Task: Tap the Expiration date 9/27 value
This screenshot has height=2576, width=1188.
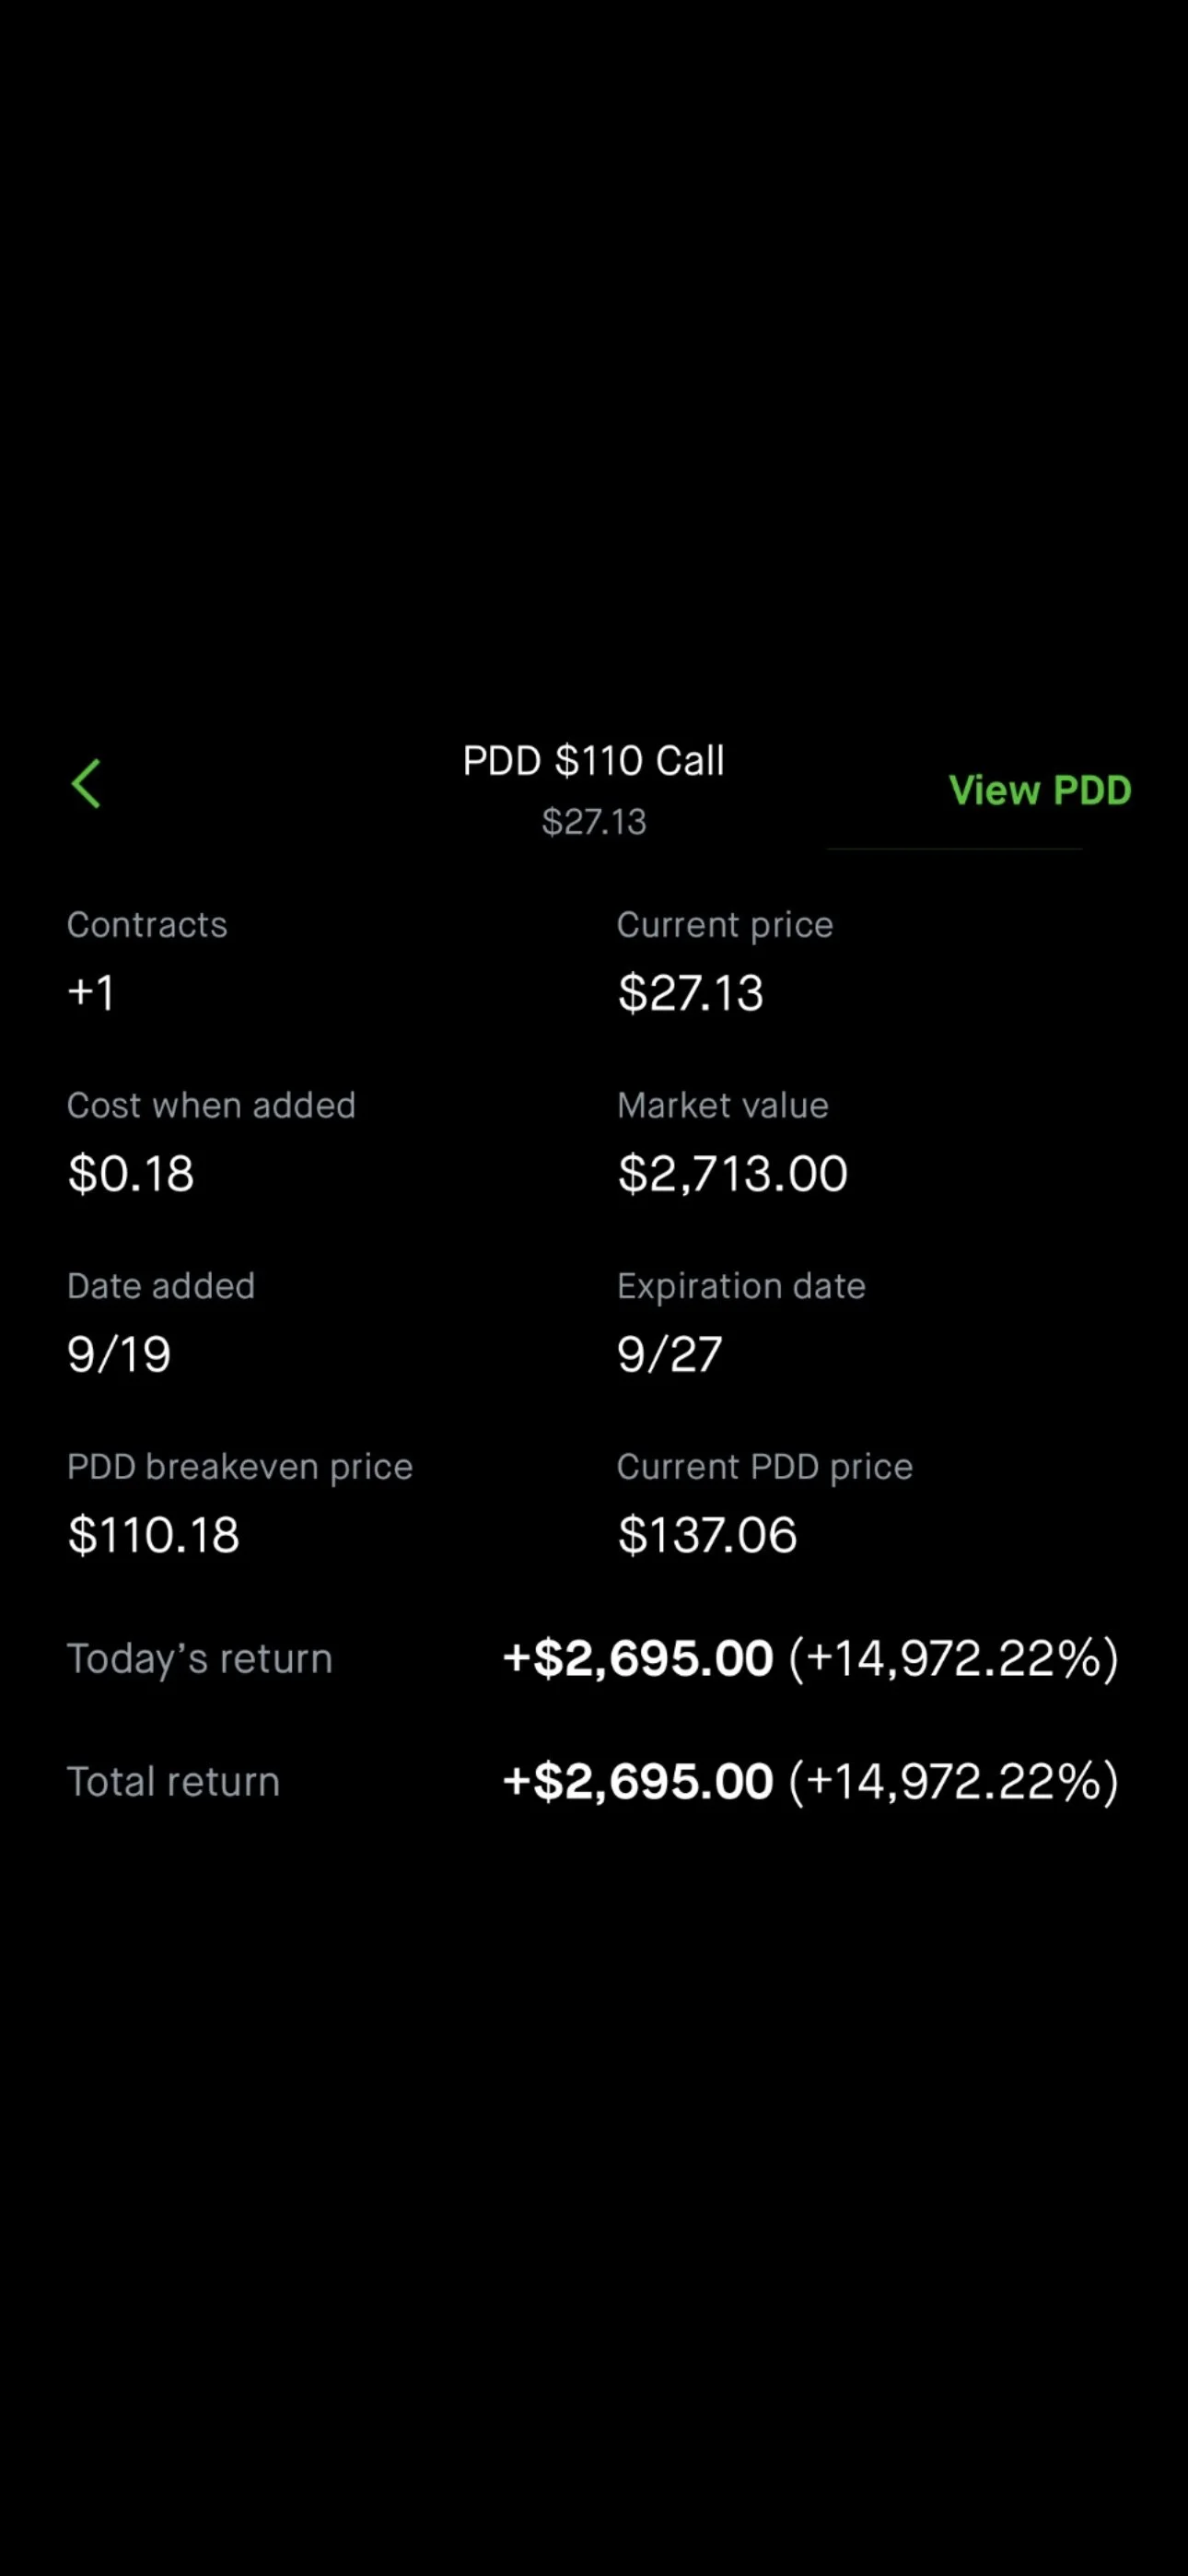Action: pyautogui.click(x=670, y=1354)
